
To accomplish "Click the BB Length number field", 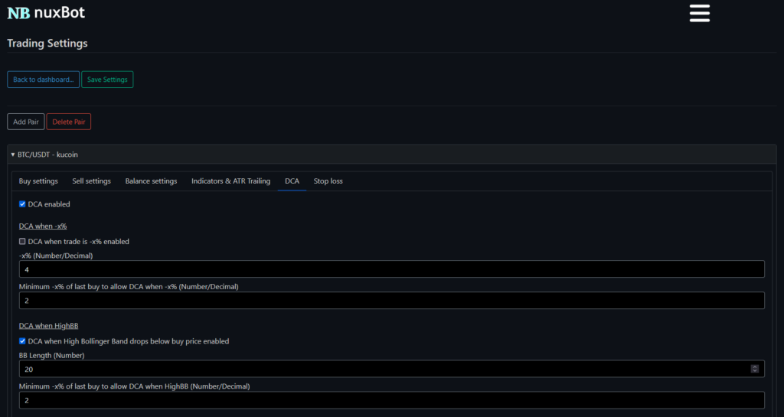I will point(383,369).
